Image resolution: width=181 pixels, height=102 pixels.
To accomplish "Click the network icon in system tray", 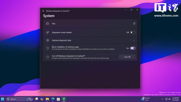I will [x=166, y=99].
